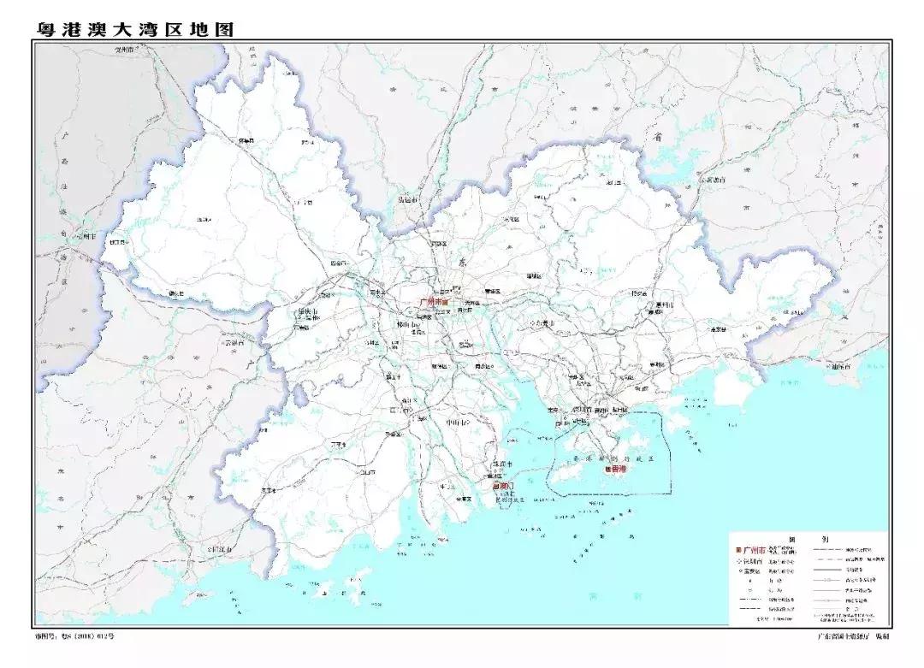The height and width of the screenshot is (668, 924).
Task: Click the 贺州市 label at the top left
Action: click(x=124, y=50)
